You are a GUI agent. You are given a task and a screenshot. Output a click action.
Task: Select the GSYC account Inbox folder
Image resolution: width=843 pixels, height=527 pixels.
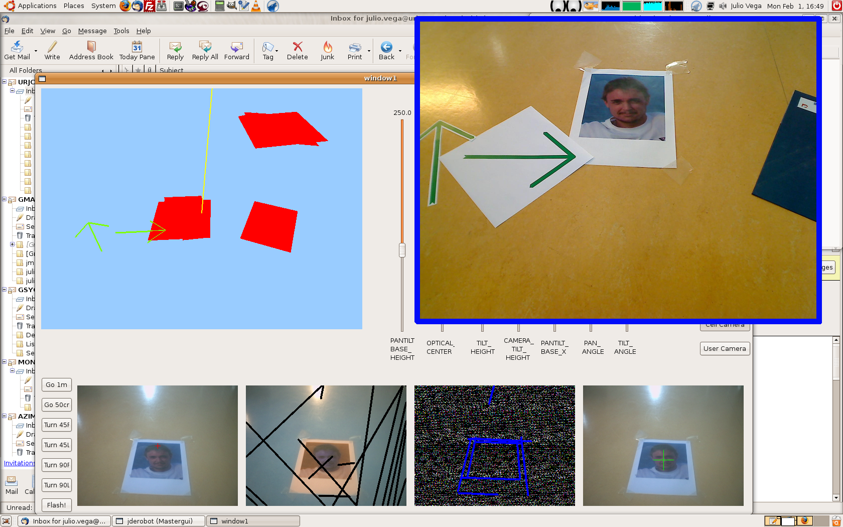click(x=26, y=299)
